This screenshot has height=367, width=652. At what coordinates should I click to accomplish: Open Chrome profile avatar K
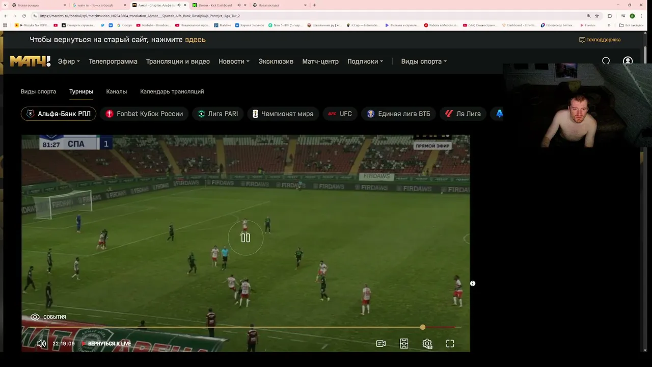632,16
